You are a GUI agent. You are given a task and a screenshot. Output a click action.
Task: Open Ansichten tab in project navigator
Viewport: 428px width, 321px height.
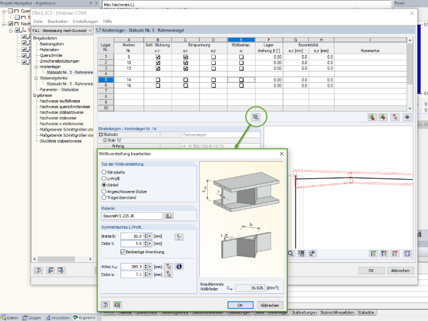58,318
